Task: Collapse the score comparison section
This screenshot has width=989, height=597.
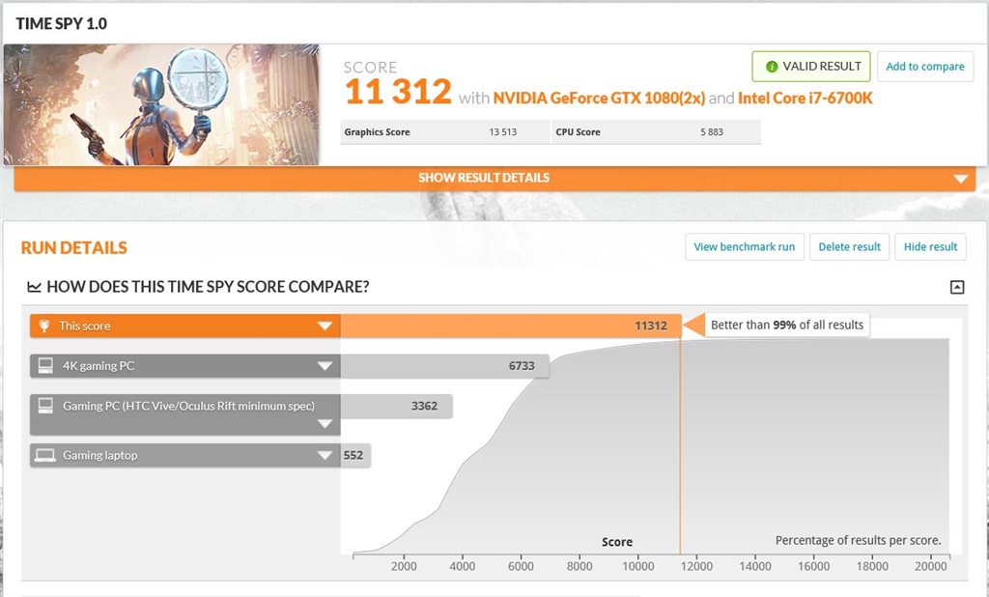Action: click(957, 287)
